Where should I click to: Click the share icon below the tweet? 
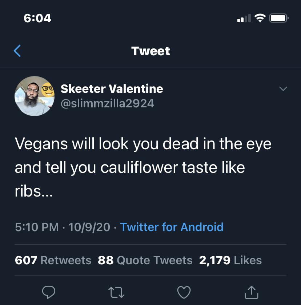(251, 292)
